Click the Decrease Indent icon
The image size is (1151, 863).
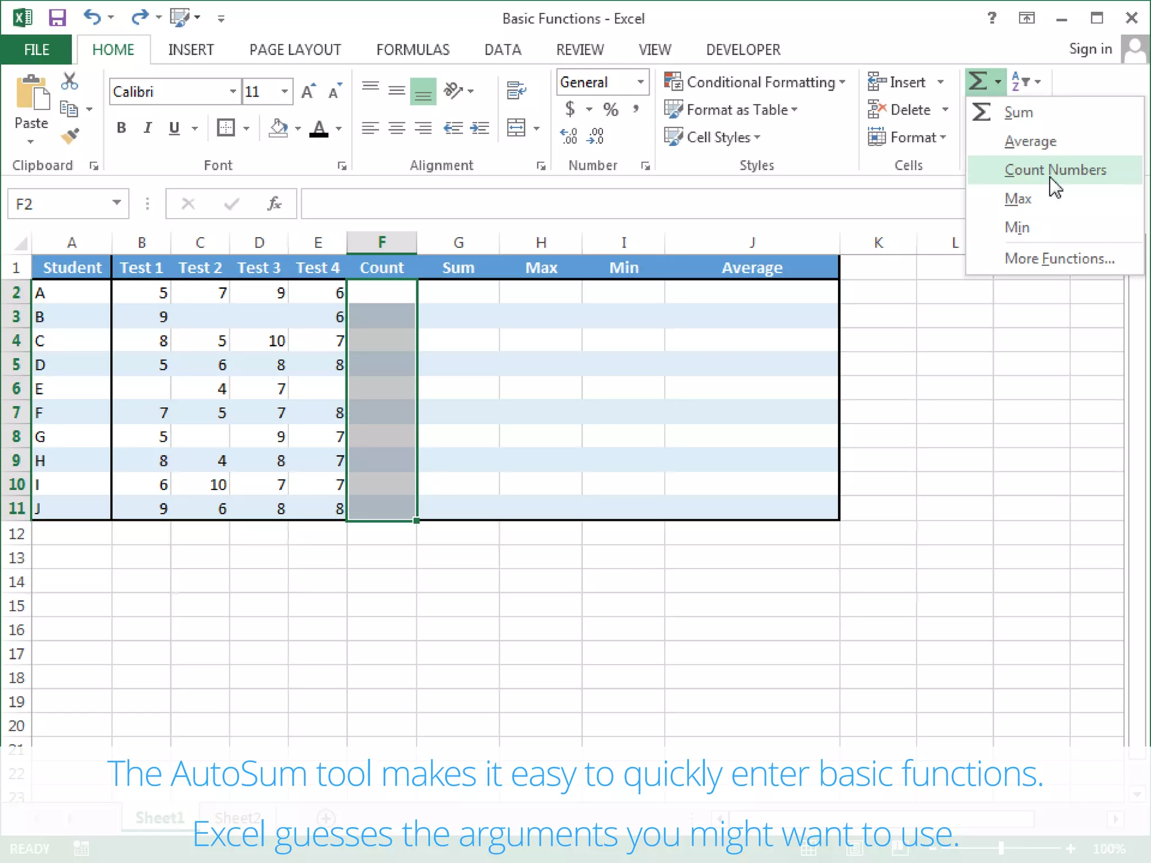(453, 128)
